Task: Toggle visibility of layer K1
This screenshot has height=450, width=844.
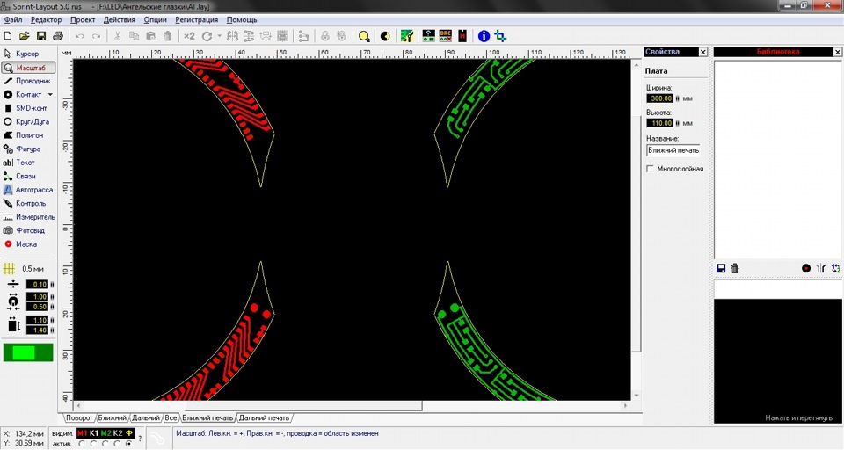Action: pos(94,432)
